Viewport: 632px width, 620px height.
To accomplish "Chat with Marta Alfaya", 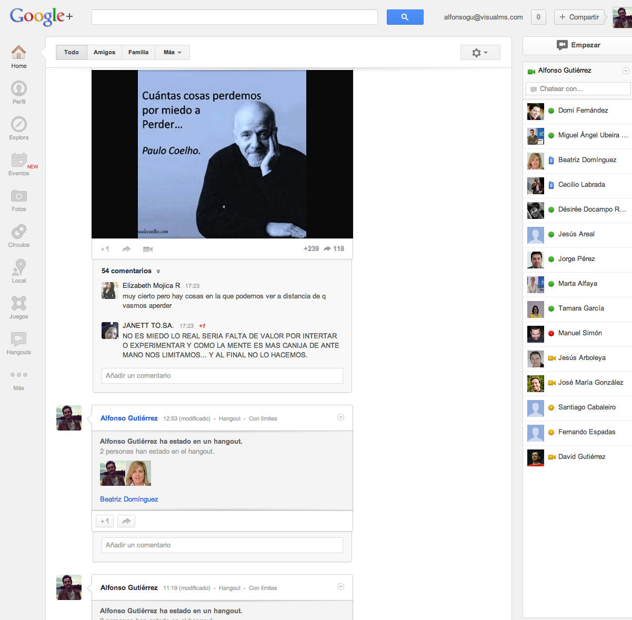I will 577,284.
